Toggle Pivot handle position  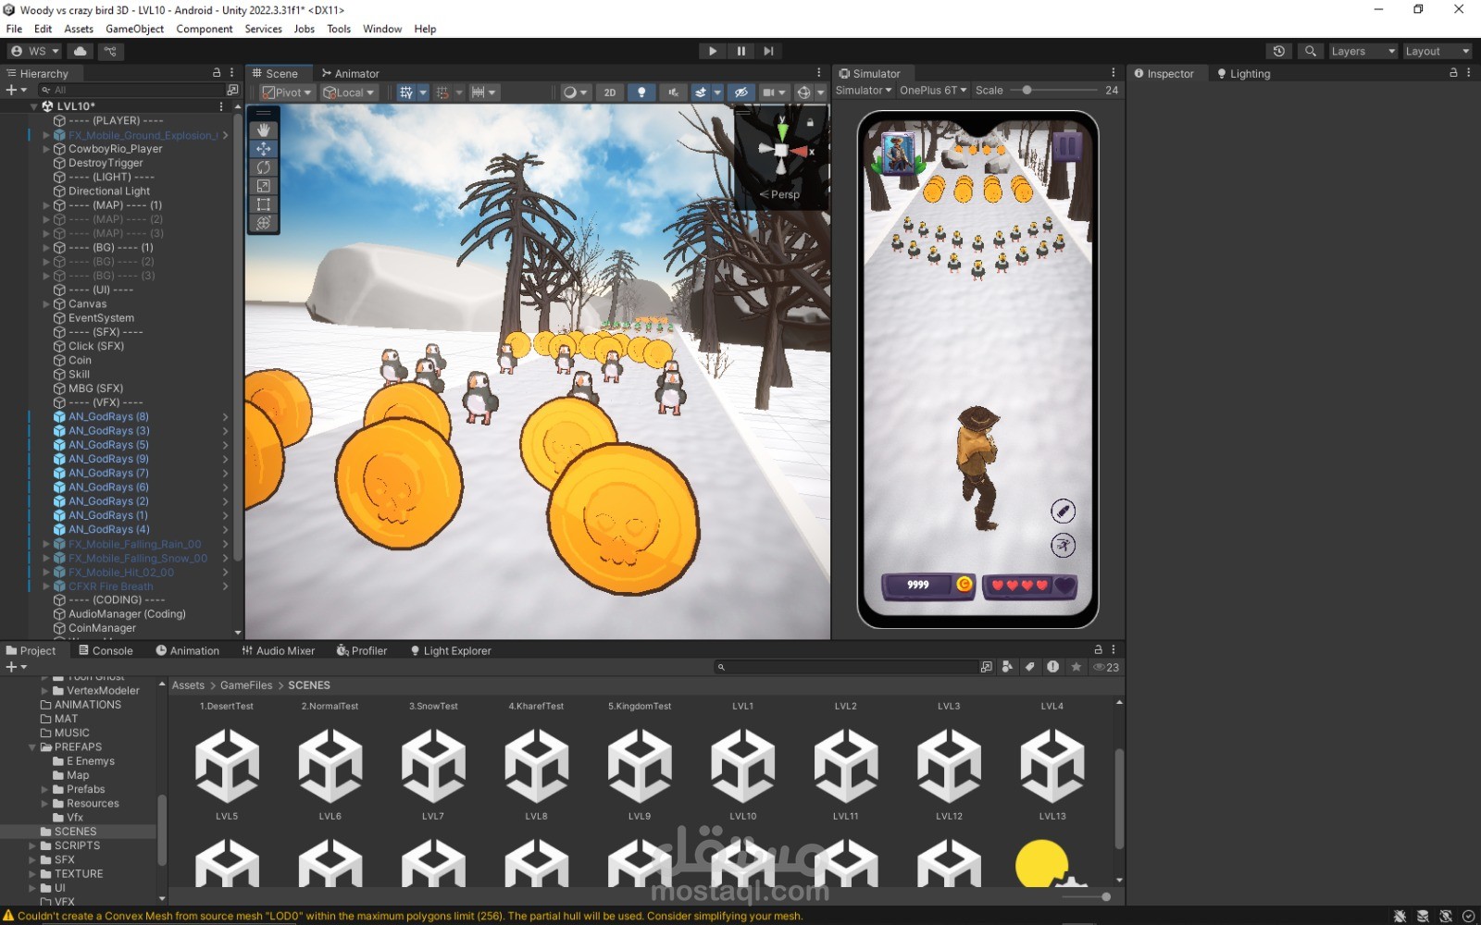288,92
